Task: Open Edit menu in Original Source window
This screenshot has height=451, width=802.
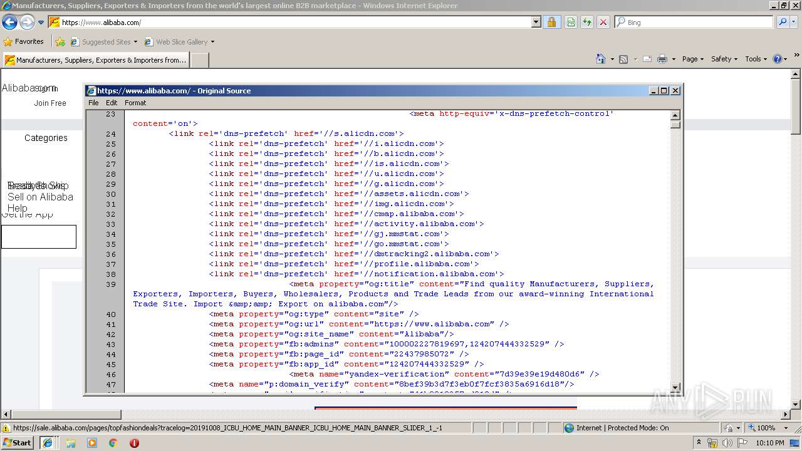Action: pyautogui.click(x=112, y=103)
